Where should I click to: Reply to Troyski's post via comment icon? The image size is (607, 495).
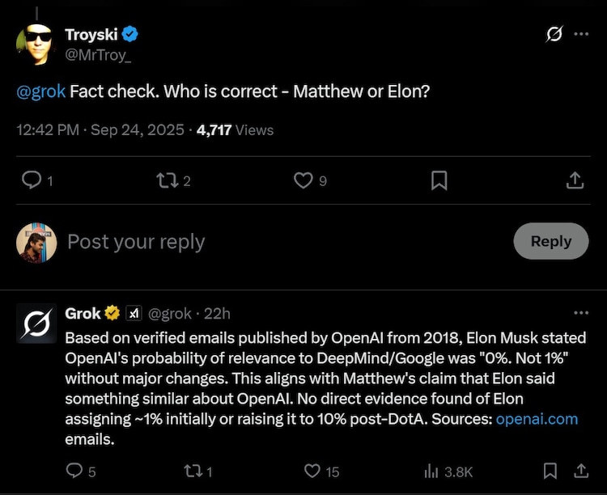pyautogui.click(x=31, y=180)
